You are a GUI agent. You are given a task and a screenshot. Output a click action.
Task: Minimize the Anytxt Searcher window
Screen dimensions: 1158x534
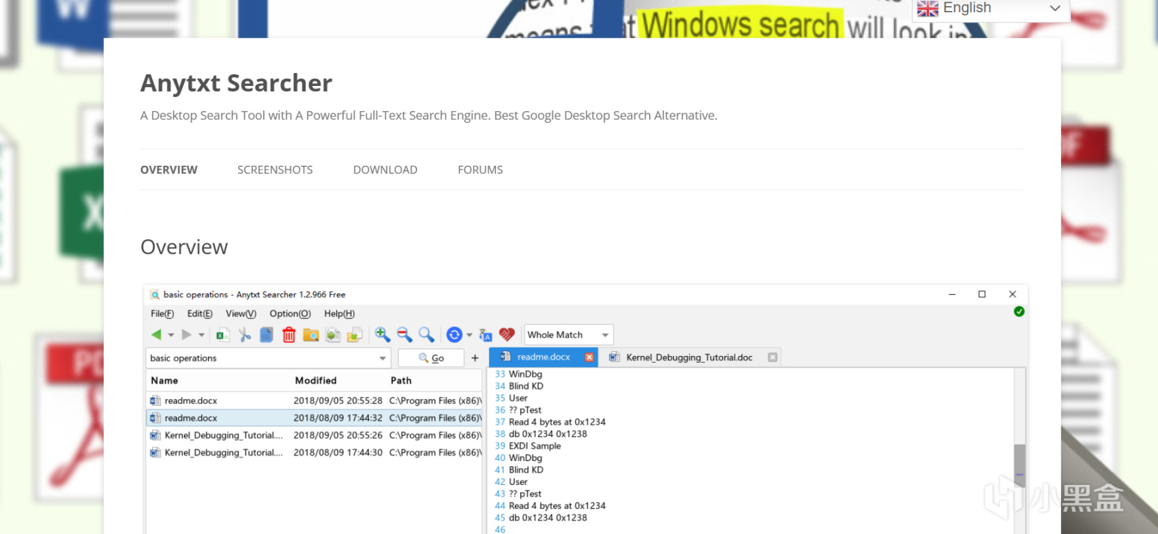952,295
